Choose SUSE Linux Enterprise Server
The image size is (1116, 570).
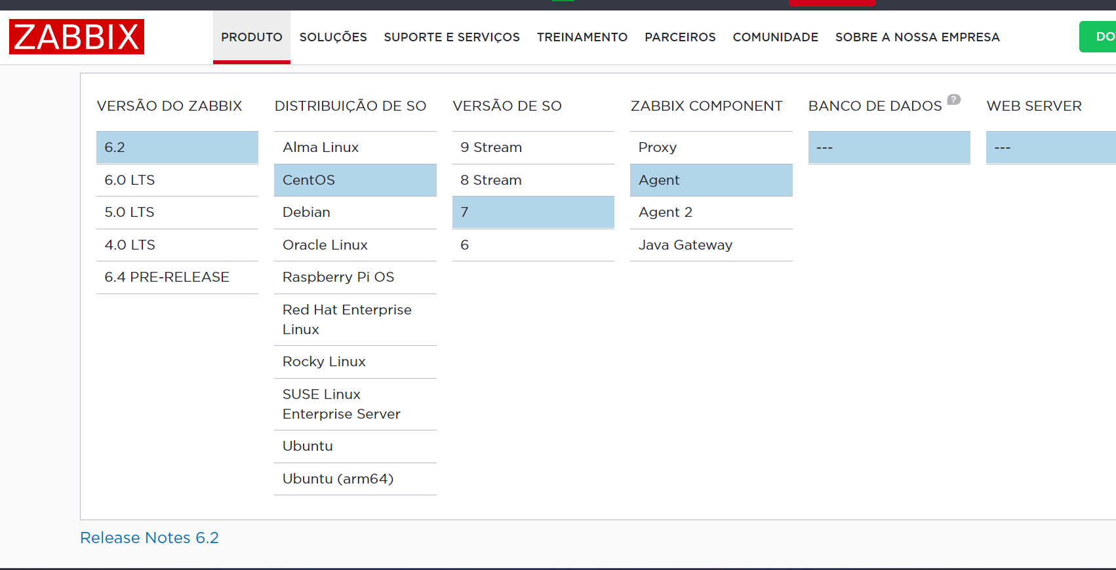(x=355, y=404)
